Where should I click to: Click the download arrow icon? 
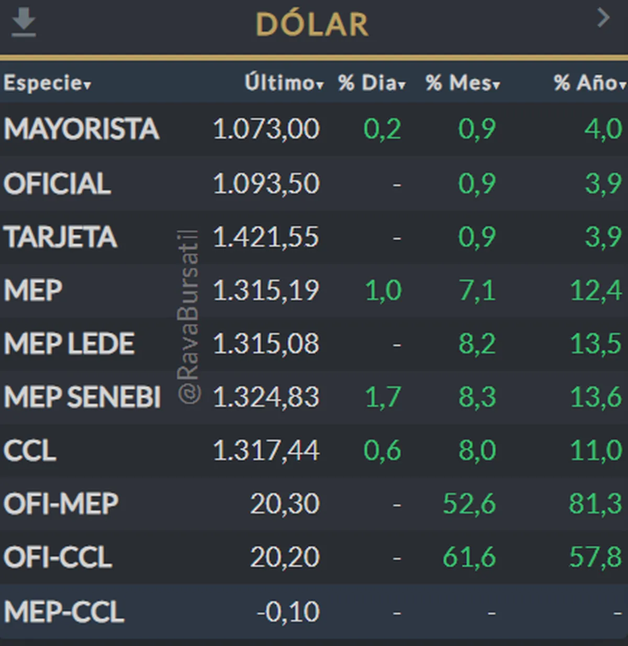(x=24, y=24)
